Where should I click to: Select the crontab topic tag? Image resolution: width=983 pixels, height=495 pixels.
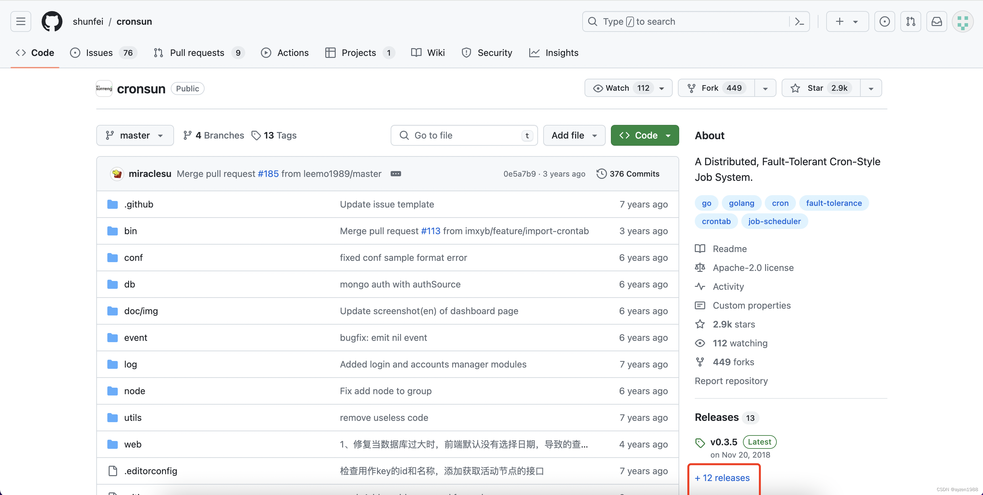pos(716,221)
